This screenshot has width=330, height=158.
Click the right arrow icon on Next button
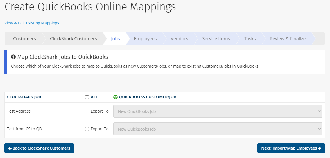(x=319, y=148)
